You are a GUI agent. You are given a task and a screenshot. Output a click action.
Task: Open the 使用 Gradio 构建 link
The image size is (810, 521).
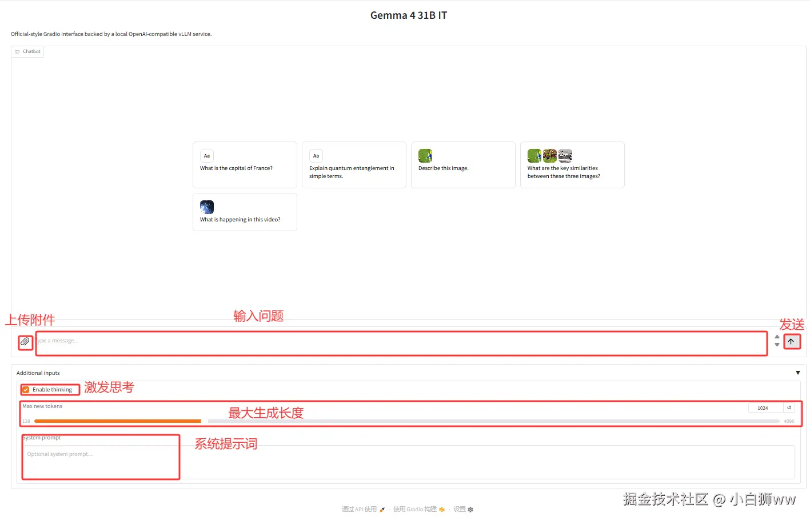coord(418,509)
